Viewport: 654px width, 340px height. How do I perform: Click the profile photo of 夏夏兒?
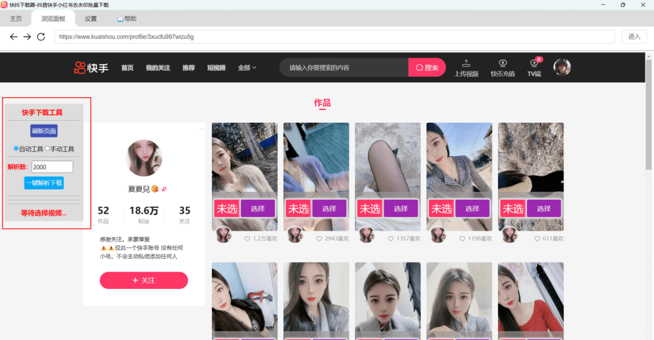point(144,158)
